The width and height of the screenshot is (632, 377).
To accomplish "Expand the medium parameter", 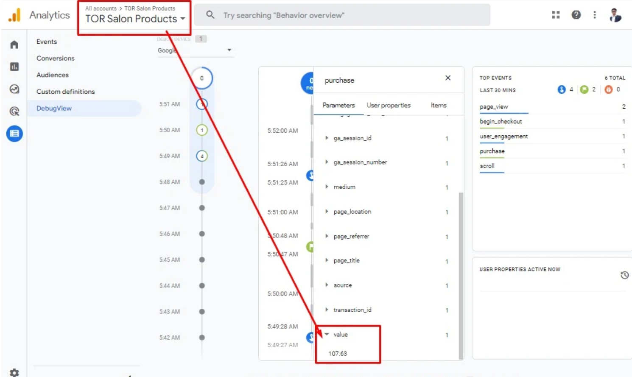I will tap(326, 187).
